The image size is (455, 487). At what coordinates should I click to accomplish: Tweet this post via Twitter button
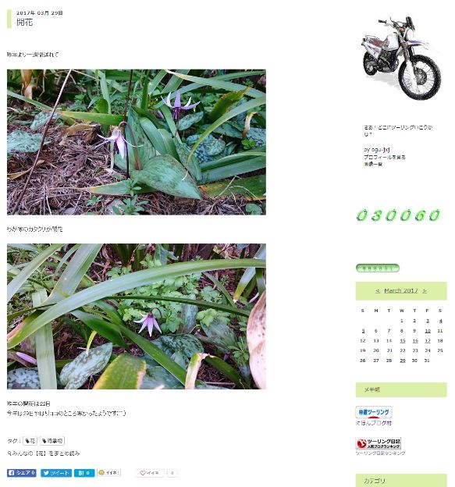pyautogui.click(x=56, y=473)
